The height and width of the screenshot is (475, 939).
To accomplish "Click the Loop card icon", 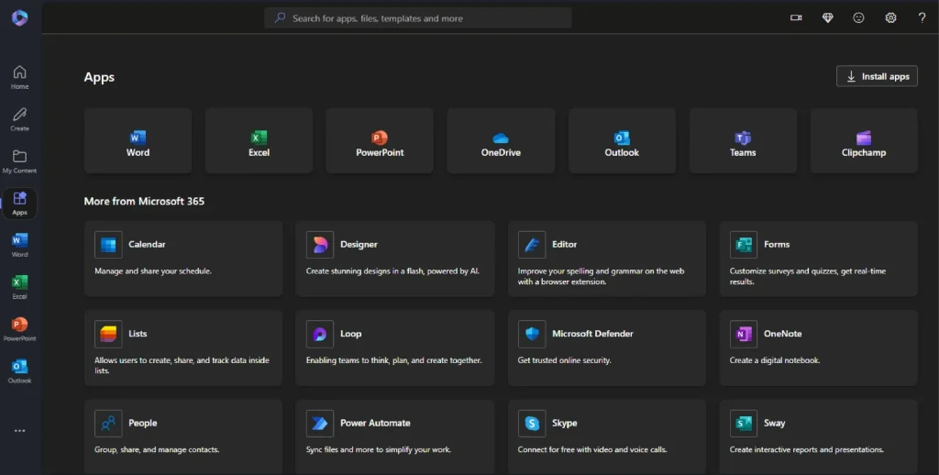I will click(320, 334).
